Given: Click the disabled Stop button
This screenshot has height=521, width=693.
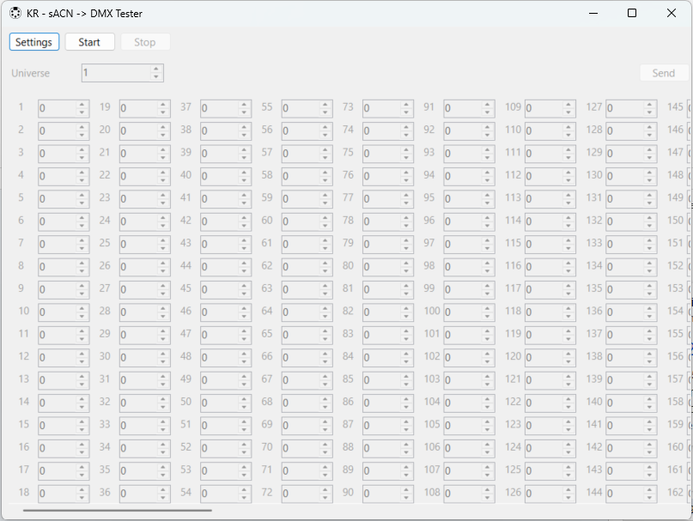Looking at the screenshot, I should pyautogui.click(x=145, y=42).
